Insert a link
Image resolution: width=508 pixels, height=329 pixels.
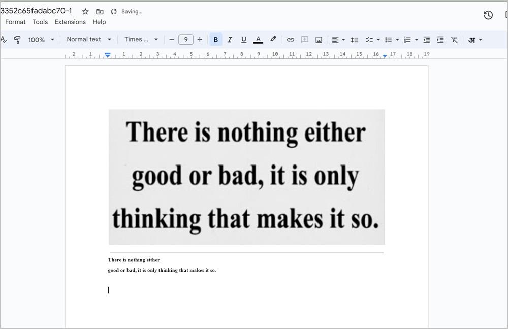coord(290,40)
